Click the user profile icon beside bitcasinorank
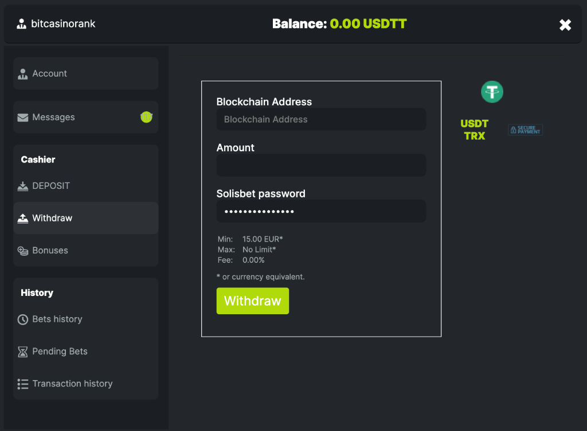 click(x=22, y=24)
